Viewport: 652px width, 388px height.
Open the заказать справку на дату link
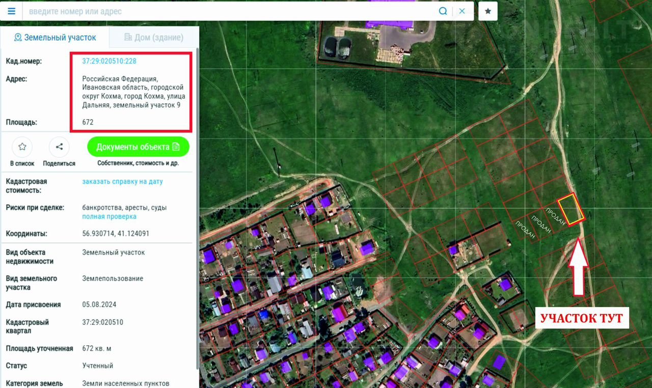(122, 181)
